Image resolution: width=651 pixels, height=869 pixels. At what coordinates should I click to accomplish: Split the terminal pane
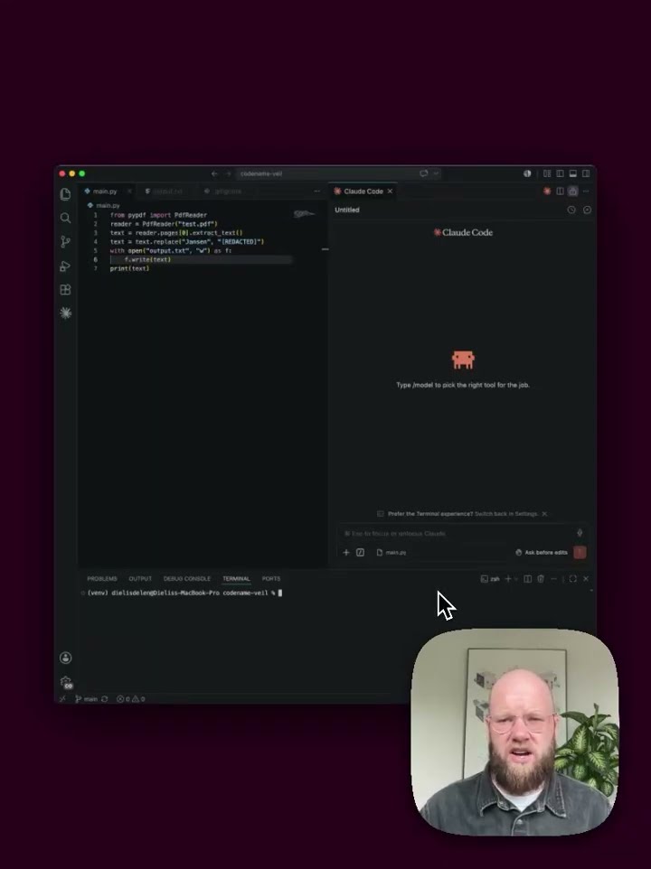pos(527,579)
